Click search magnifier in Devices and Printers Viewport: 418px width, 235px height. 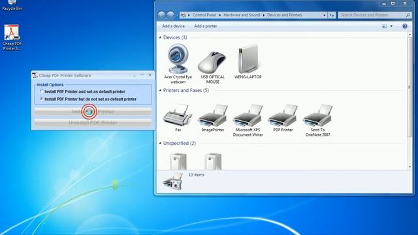pyautogui.click(x=408, y=15)
